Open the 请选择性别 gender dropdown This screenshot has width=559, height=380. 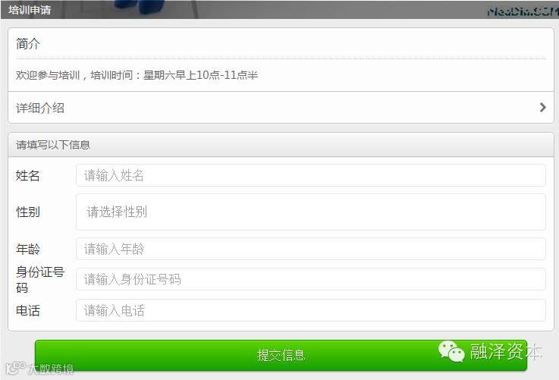pos(311,212)
